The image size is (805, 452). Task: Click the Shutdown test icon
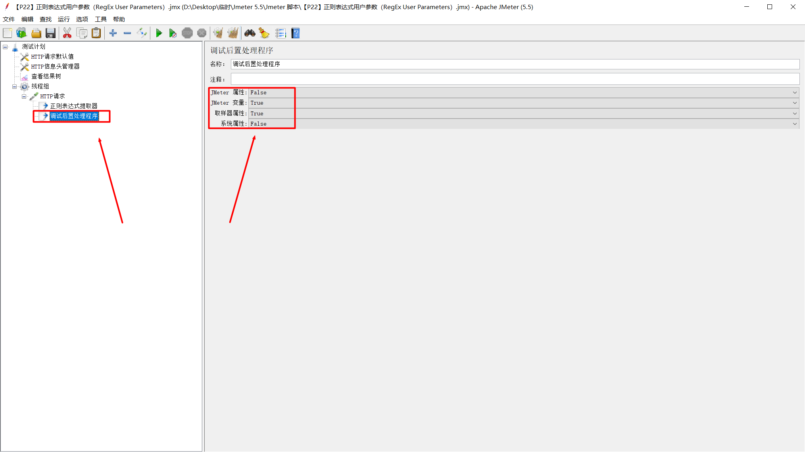(x=202, y=33)
